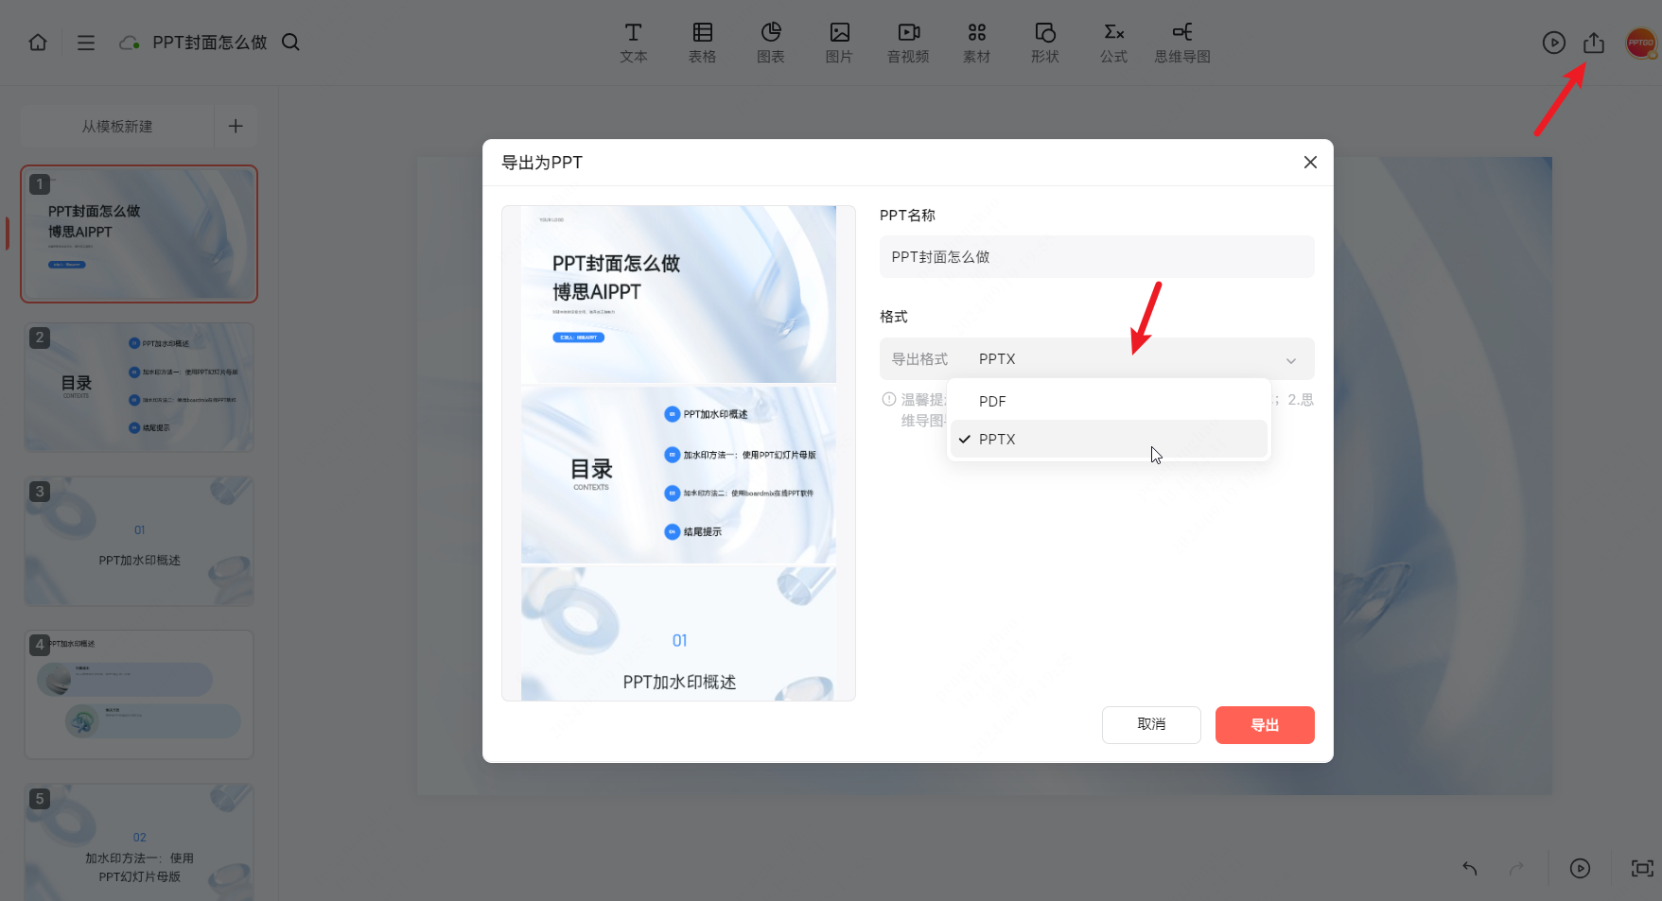Click the home icon in top bar

tap(38, 43)
